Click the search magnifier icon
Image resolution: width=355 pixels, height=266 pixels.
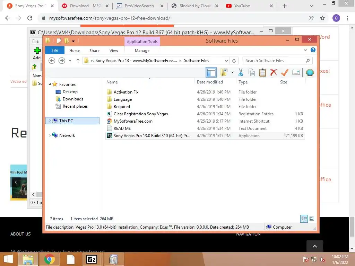308,61
